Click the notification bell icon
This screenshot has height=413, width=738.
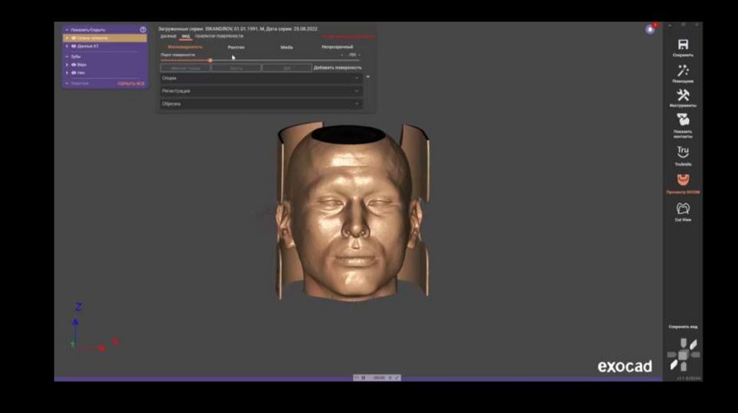[650, 29]
